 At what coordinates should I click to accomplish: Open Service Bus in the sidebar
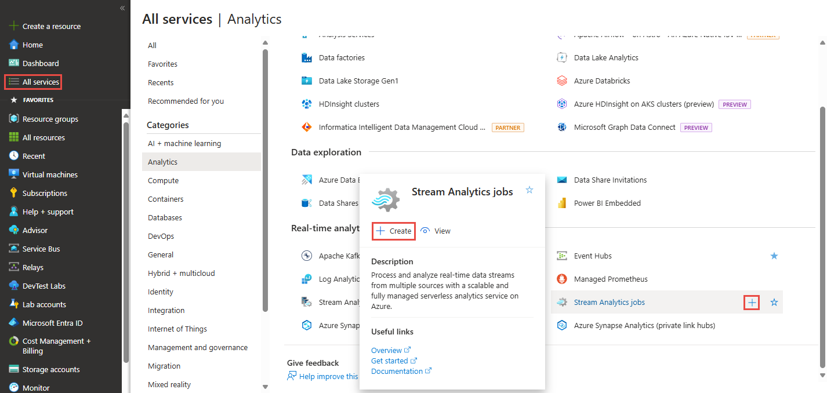click(x=41, y=249)
